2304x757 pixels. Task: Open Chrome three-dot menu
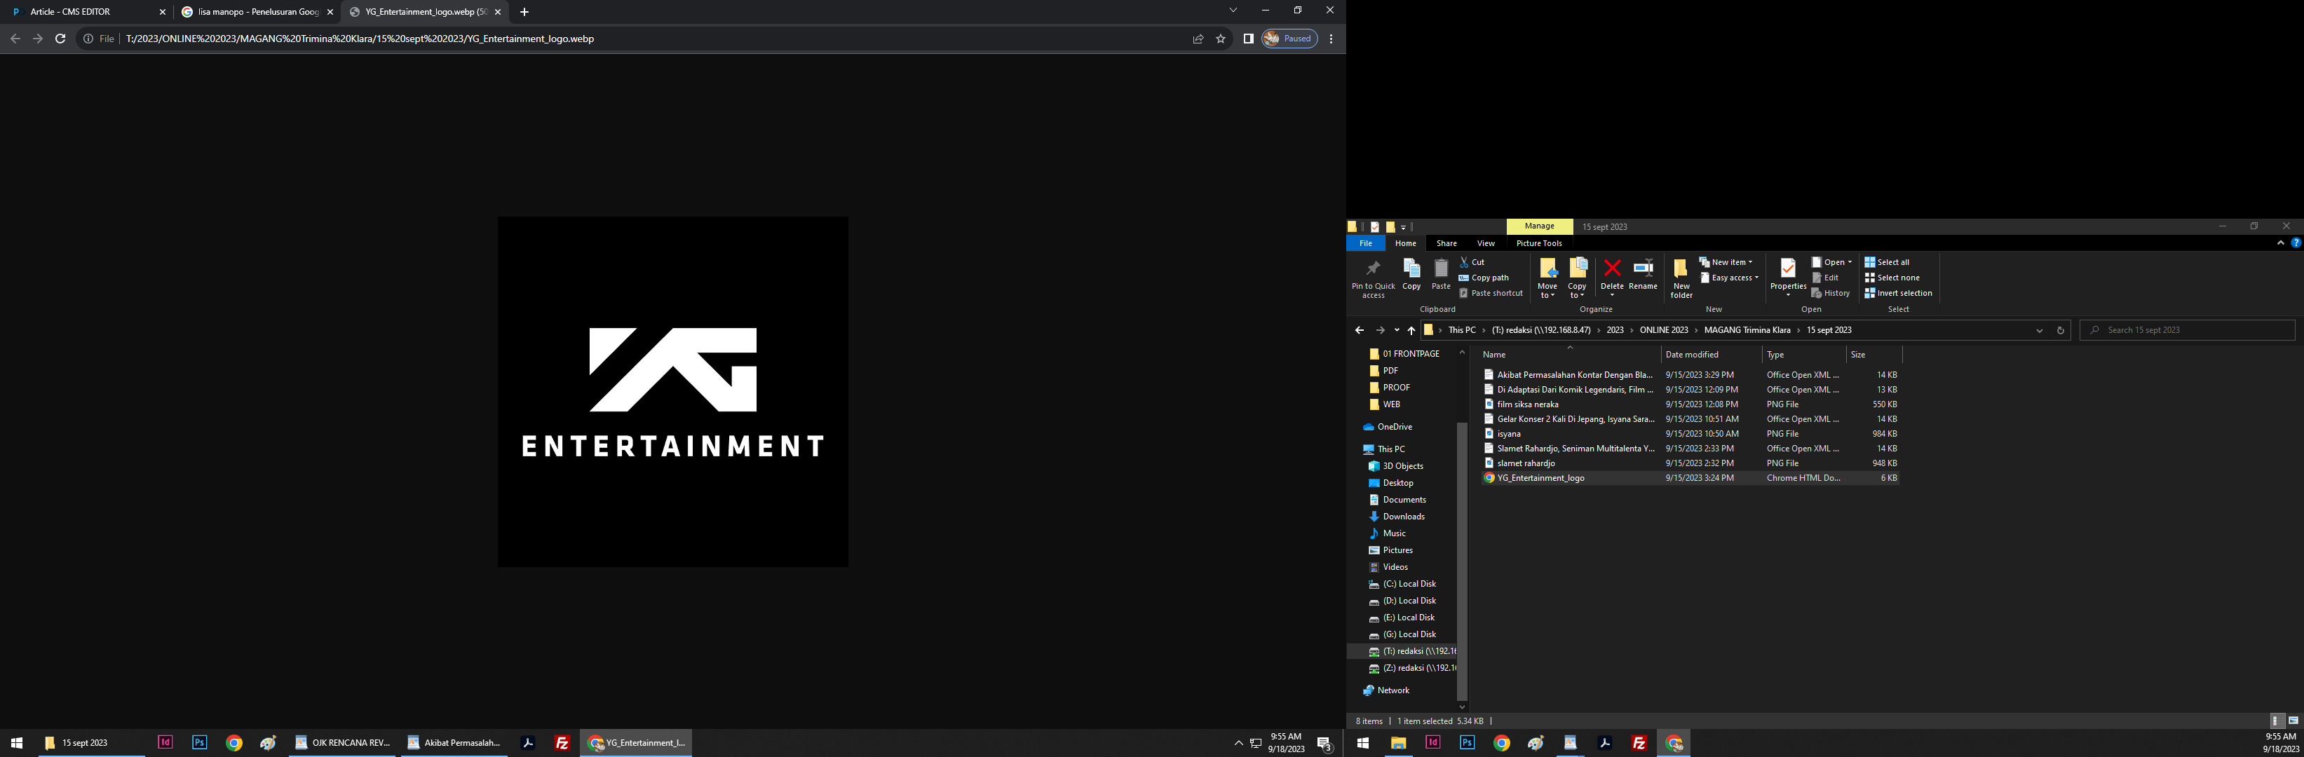click(1331, 39)
